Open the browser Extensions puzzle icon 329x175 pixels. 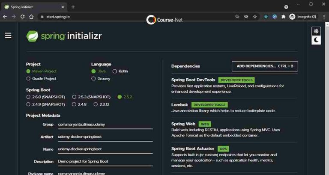[283, 17]
